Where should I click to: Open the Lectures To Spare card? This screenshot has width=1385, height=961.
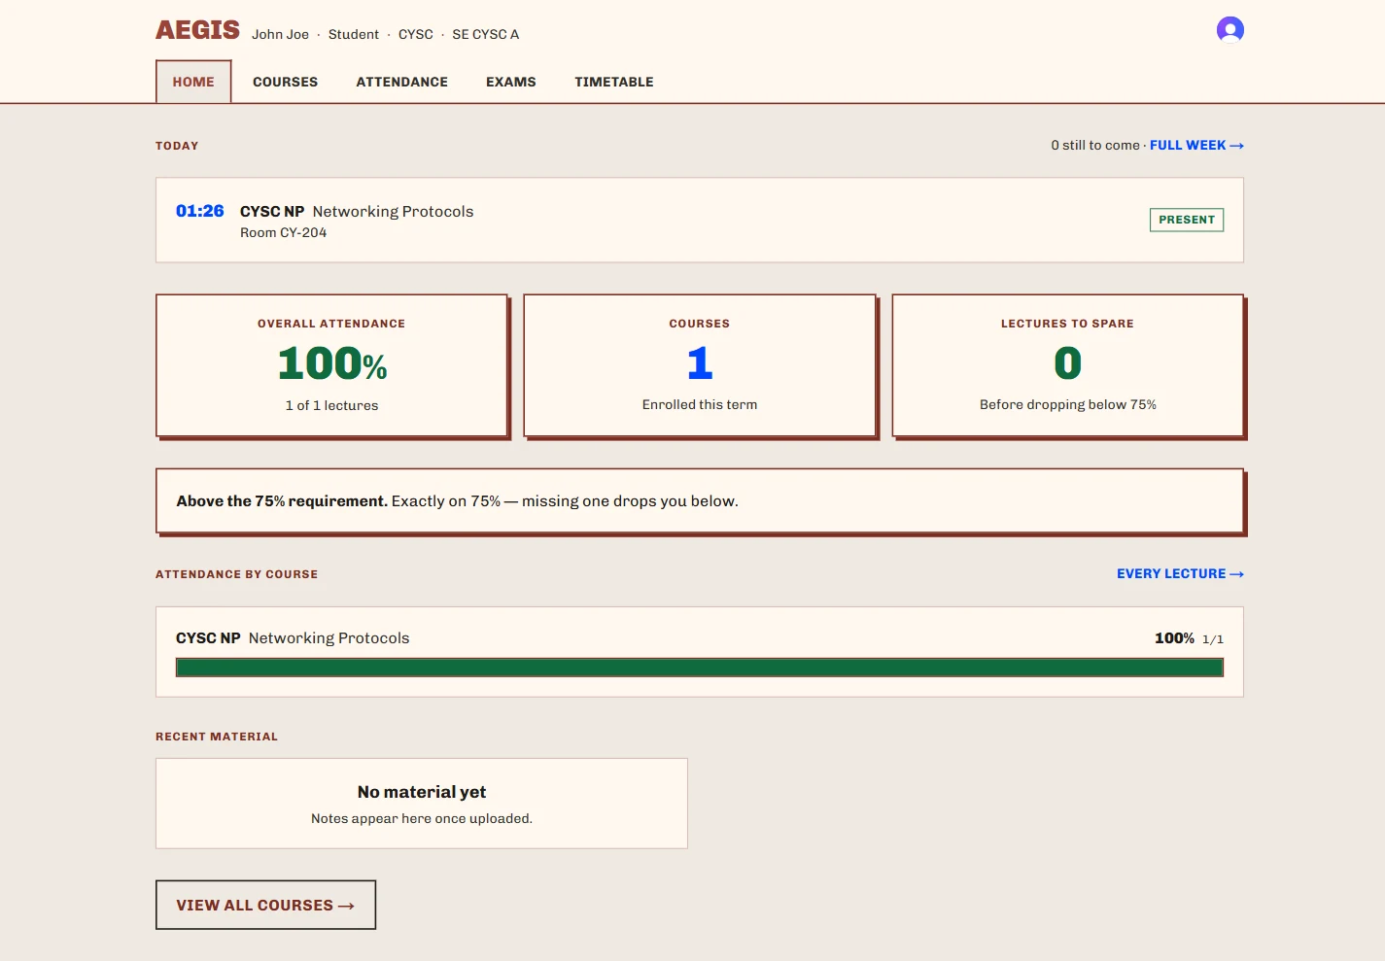tap(1067, 365)
